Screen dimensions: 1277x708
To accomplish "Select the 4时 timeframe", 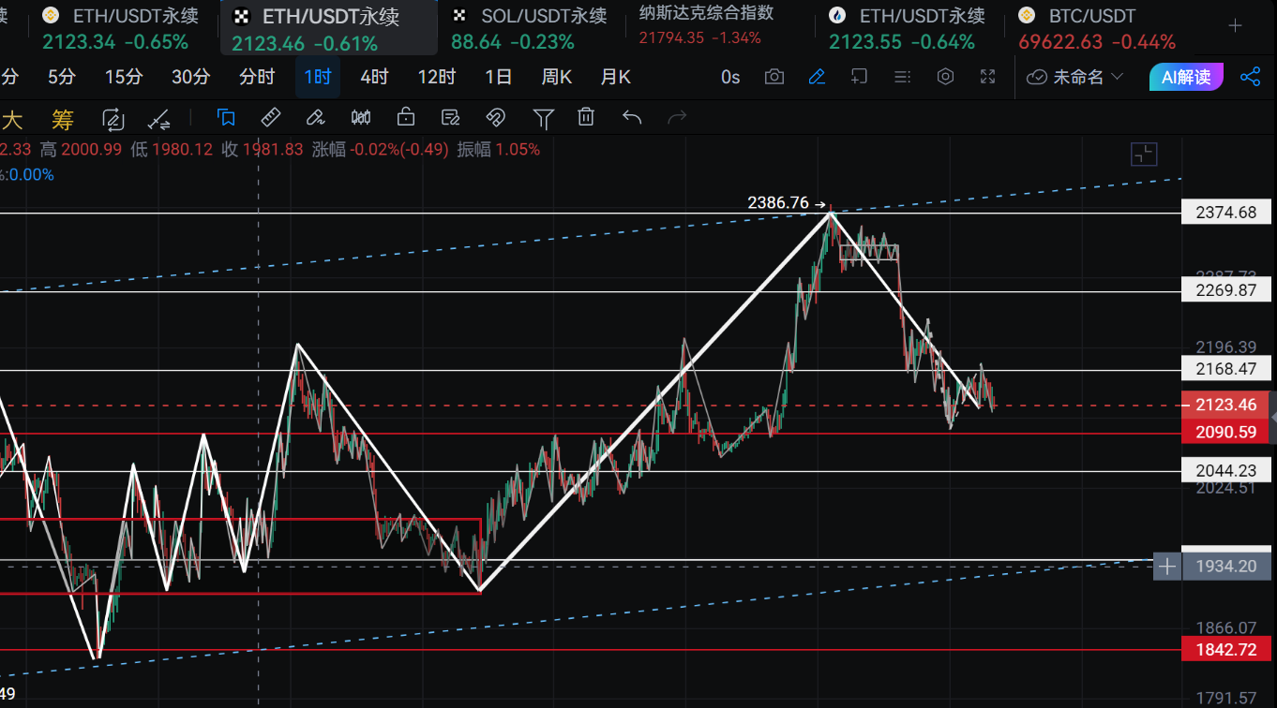I will (374, 77).
